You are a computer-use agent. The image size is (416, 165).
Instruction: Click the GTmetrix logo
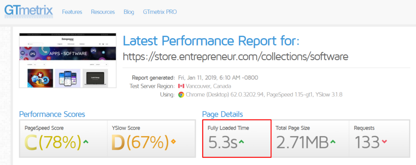pyautogui.click(x=29, y=11)
